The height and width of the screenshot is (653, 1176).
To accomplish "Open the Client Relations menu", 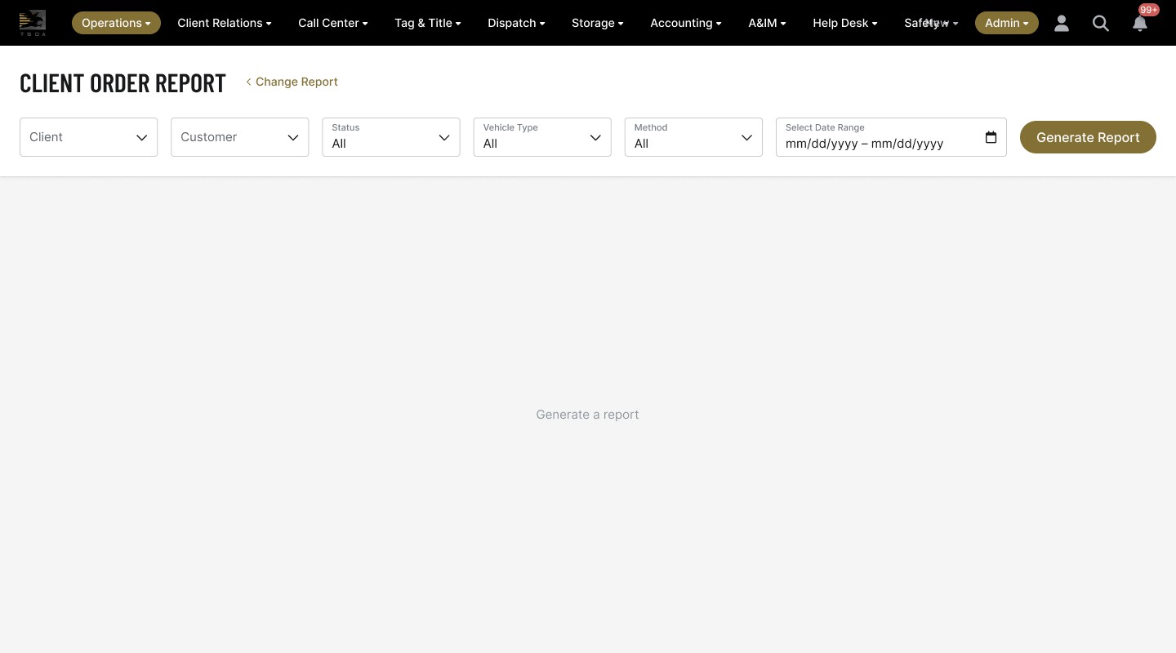I will tap(225, 23).
